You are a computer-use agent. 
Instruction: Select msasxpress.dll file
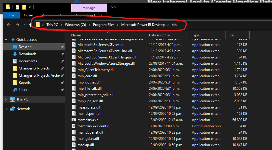(x=89, y=107)
